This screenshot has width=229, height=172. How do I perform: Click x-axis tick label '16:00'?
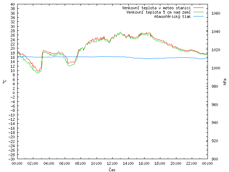point(144,163)
